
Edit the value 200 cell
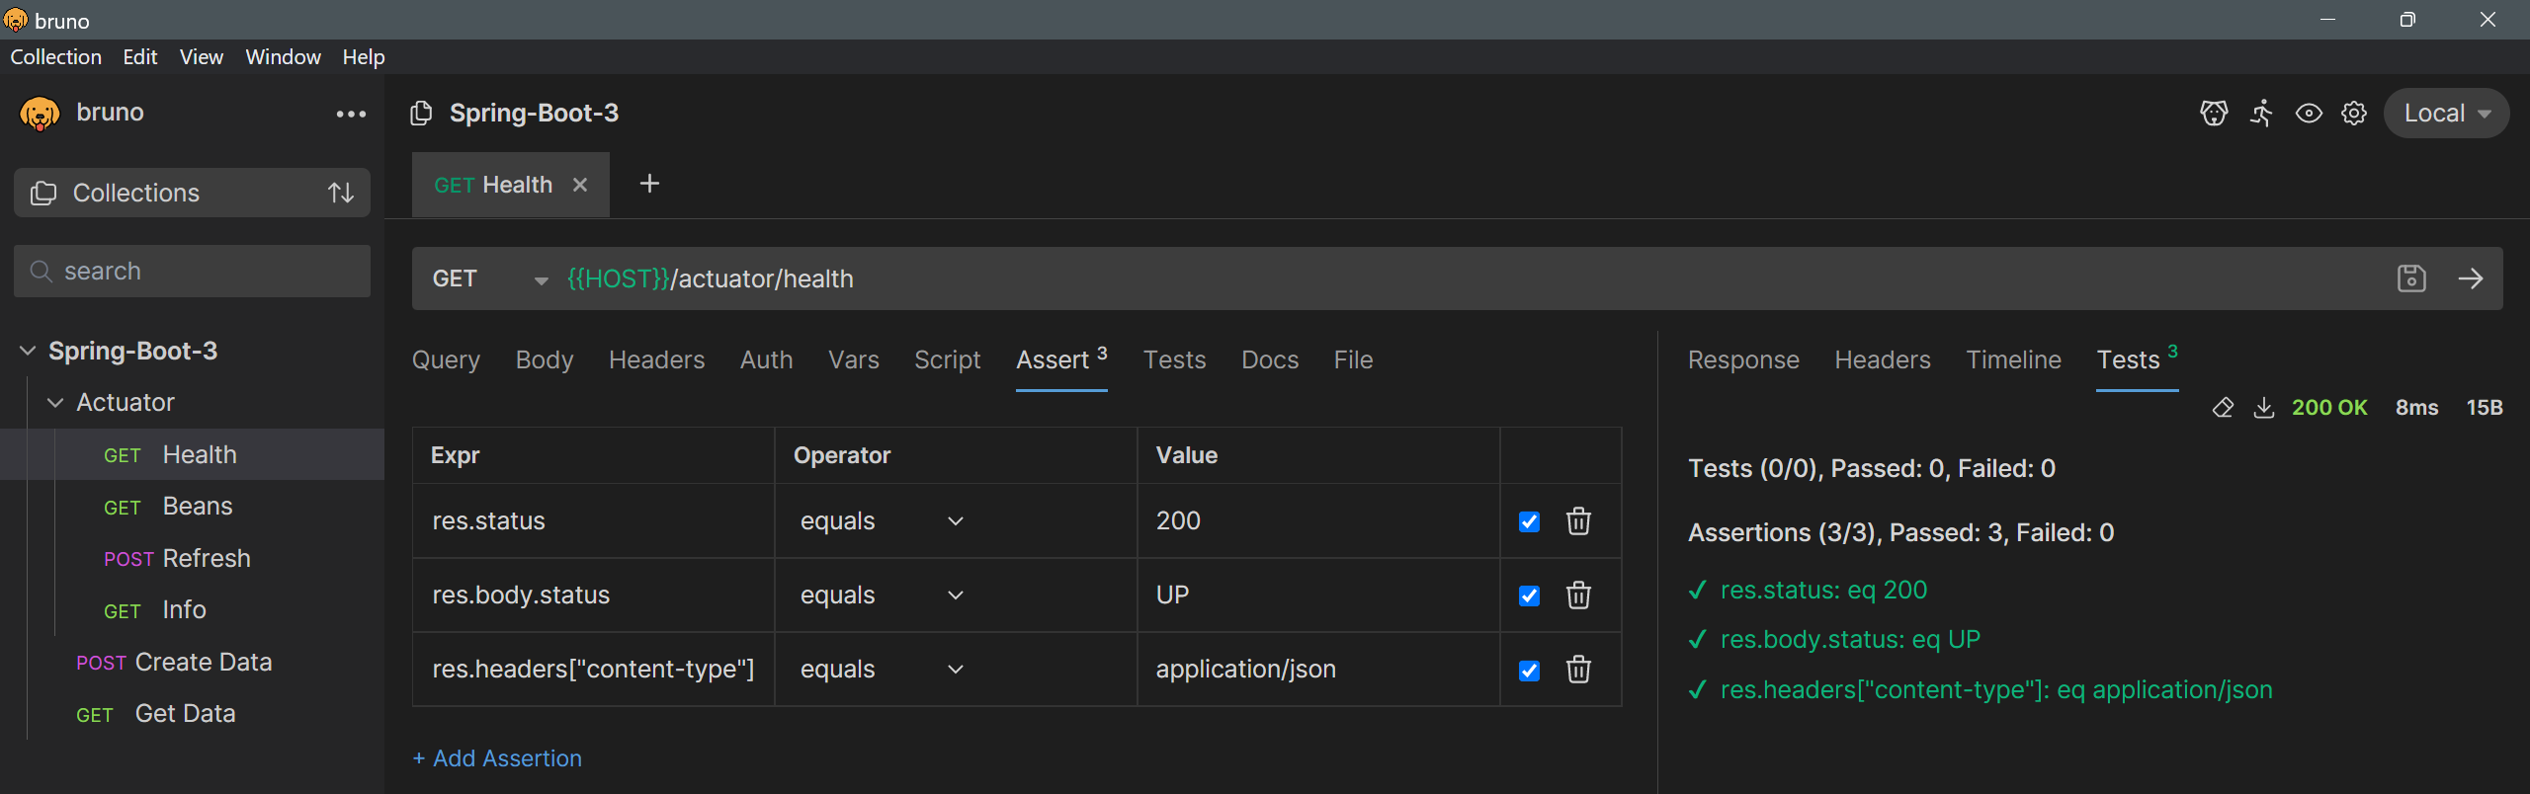tap(1318, 520)
